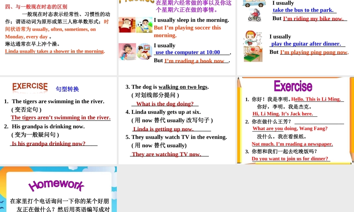This screenshot has height=212, width=354.
Task: Select sentence 'The tigers are swimming in the river.'
Action: click(x=58, y=101)
